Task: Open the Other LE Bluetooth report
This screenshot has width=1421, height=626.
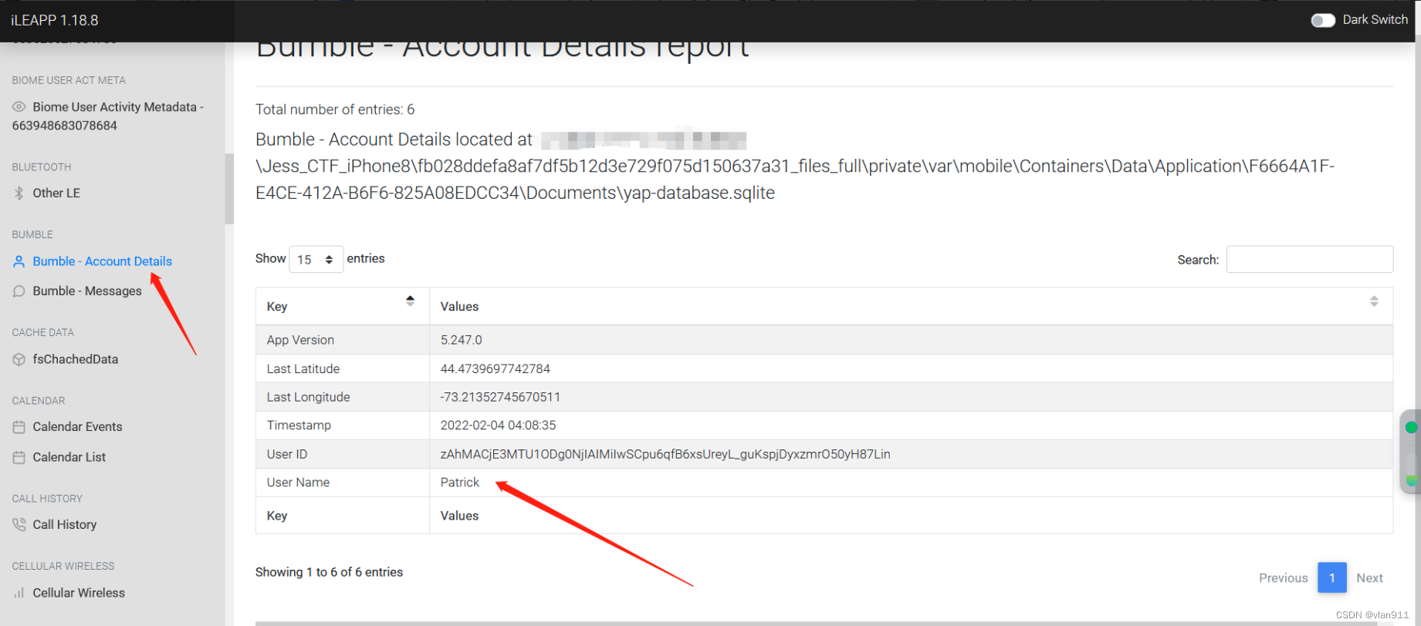Action: pyautogui.click(x=56, y=194)
